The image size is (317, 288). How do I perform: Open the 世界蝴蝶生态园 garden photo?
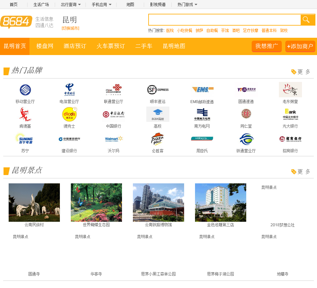[x=96, y=203]
